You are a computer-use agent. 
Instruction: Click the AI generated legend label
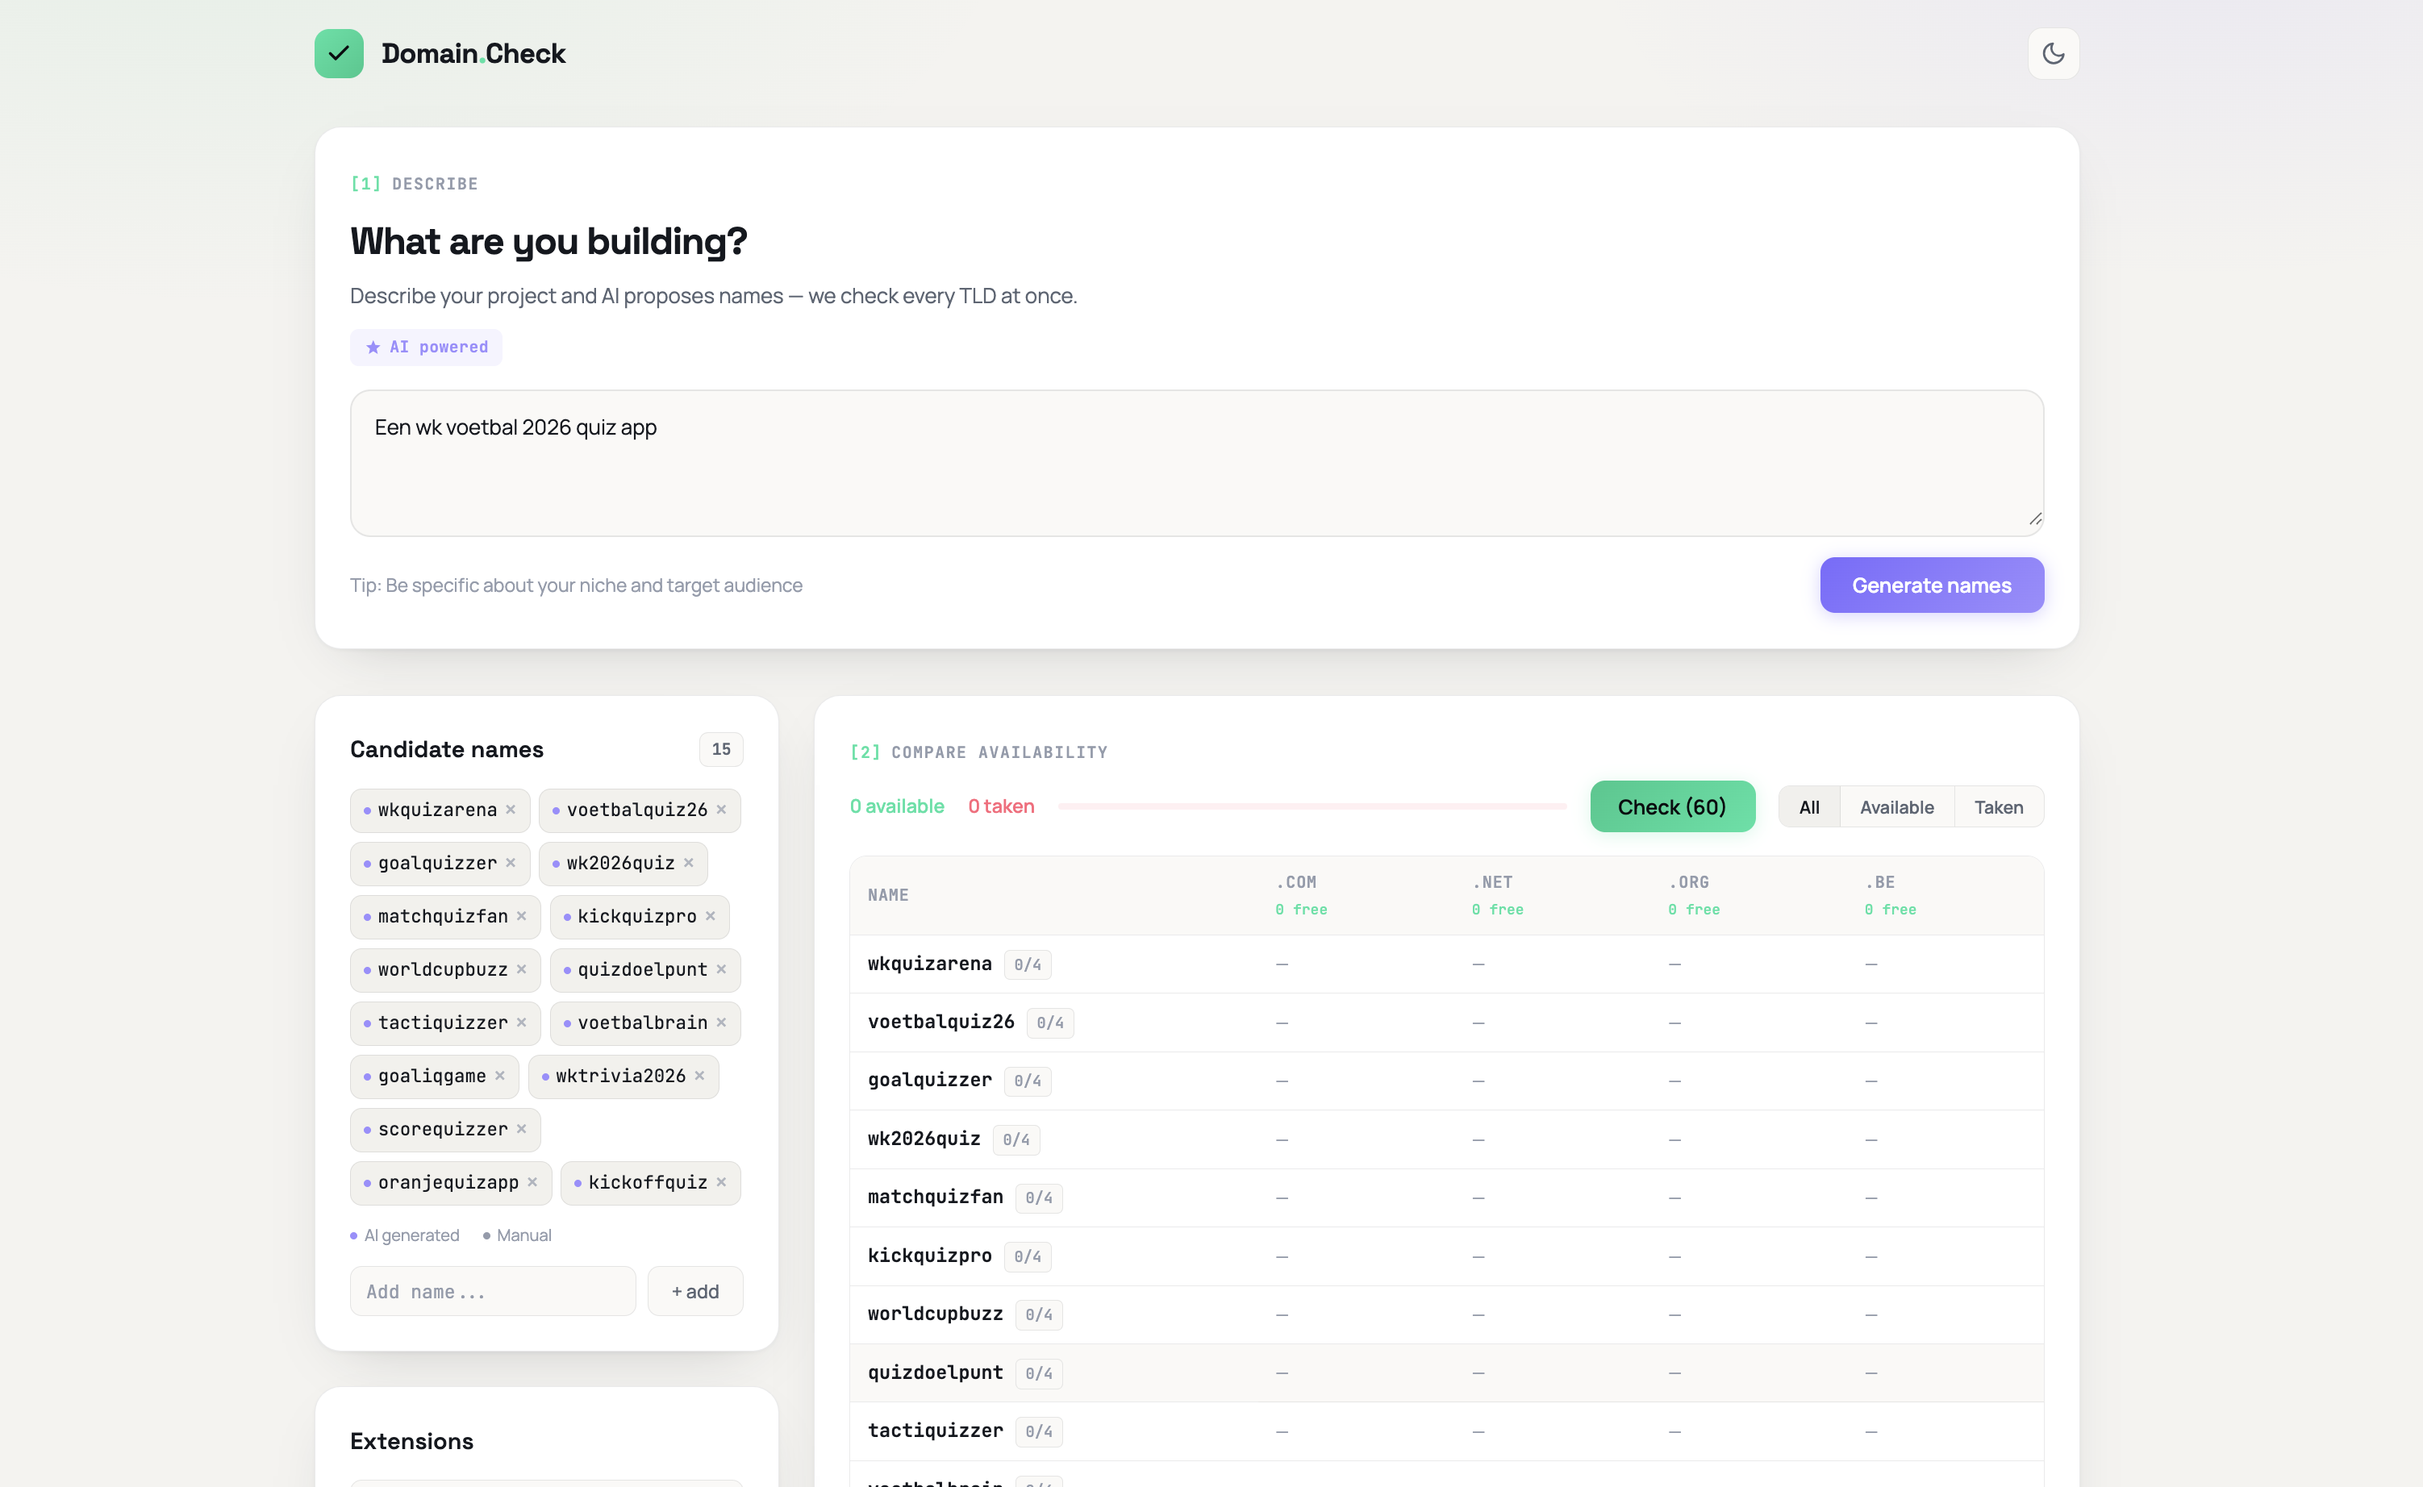(x=411, y=1235)
